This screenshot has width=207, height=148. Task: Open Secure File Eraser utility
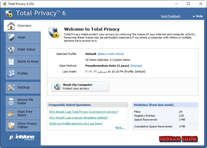tap(23, 102)
